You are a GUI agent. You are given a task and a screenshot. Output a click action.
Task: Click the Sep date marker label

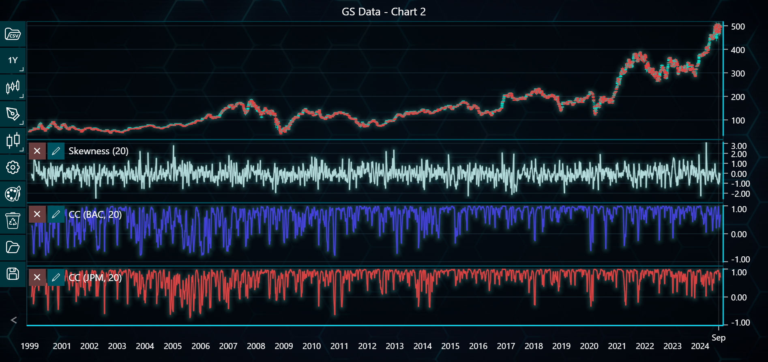[719, 338]
